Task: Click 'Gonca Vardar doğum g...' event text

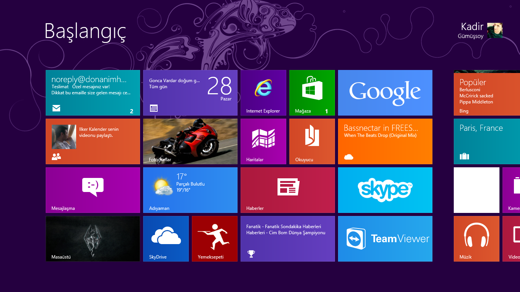Action: point(174,81)
